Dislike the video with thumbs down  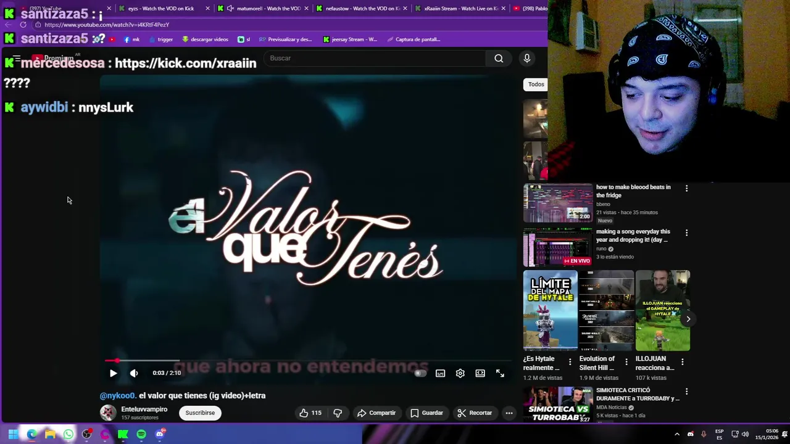(x=338, y=413)
